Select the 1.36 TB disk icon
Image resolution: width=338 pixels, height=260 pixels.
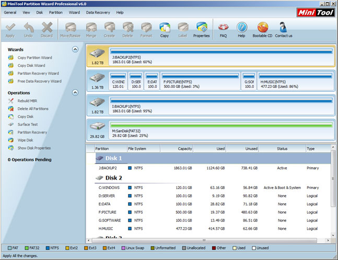97,78
